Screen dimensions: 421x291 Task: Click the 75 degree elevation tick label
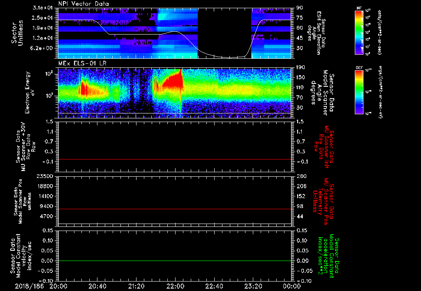pos(299,18)
